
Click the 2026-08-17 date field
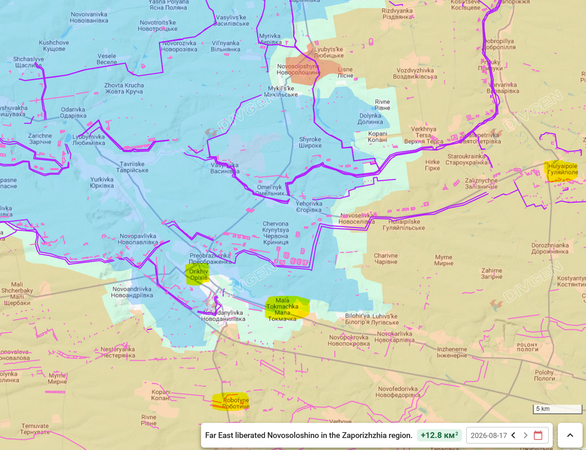click(489, 435)
